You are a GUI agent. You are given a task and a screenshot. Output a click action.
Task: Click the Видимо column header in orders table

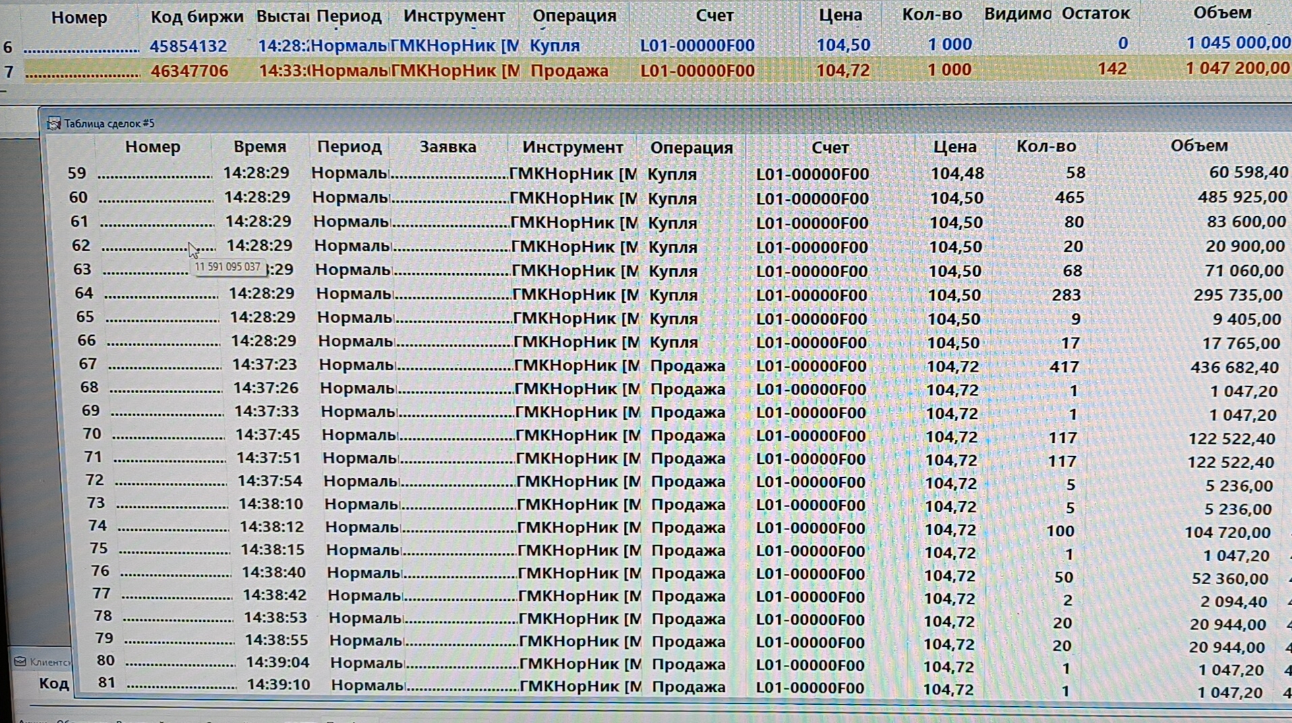point(1018,13)
